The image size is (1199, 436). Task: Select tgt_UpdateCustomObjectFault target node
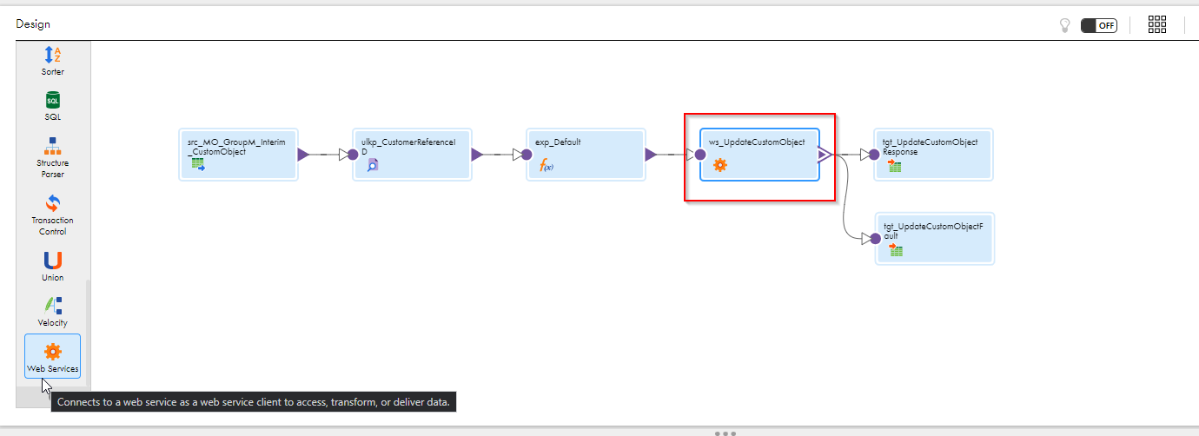[x=935, y=238]
